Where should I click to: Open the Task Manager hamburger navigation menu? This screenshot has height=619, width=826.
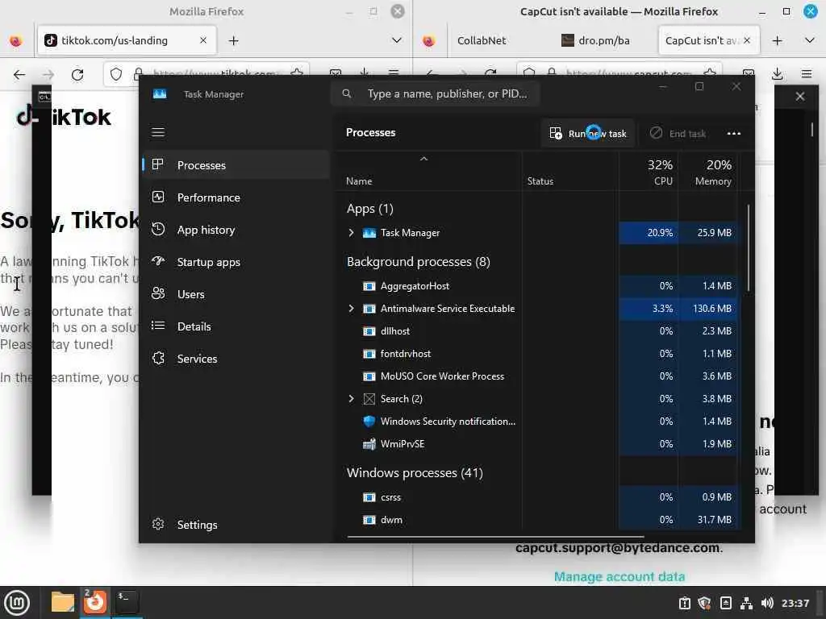tap(158, 132)
